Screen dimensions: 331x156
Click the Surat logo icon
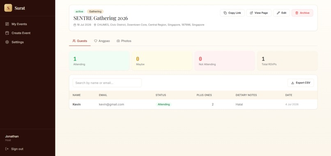pos(8,8)
